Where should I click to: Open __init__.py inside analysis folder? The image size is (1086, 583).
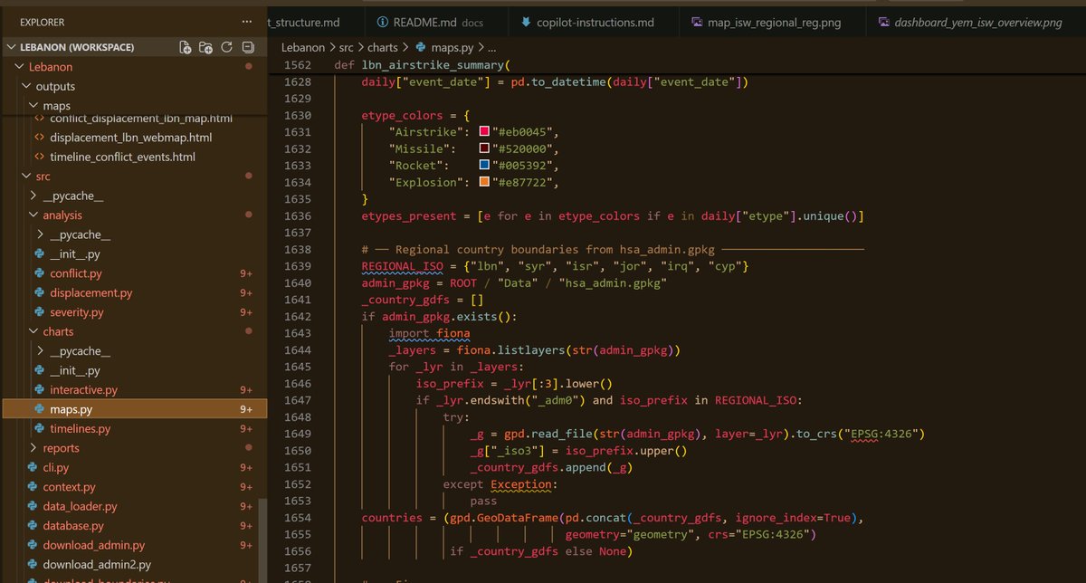pyautogui.click(x=74, y=254)
